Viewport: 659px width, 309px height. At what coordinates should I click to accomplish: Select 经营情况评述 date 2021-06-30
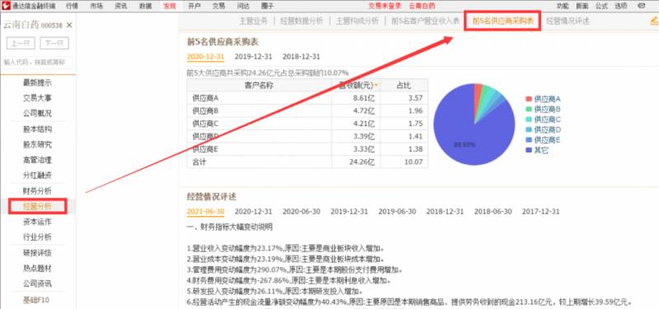[x=205, y=212]
